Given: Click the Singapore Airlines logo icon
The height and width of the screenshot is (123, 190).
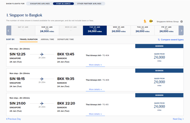Looking at the screenshot, I should (145, 21).
